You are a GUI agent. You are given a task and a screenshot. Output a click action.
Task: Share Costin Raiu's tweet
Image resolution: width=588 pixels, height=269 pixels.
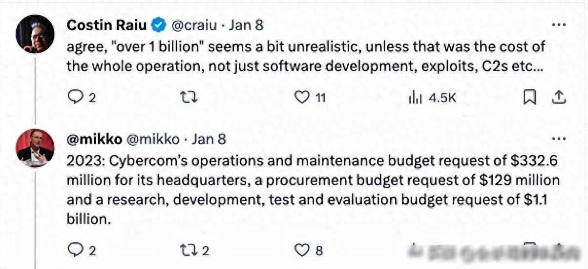[558, 98]
